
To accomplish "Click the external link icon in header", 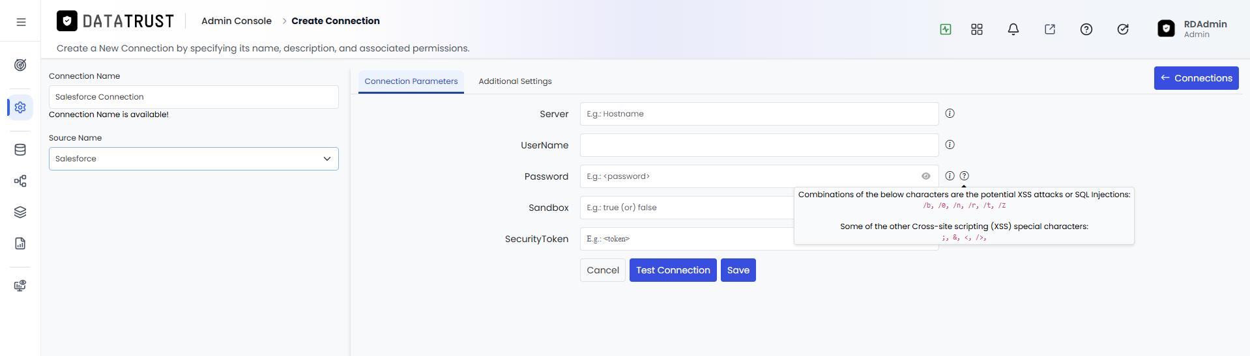I will 1050,29.
